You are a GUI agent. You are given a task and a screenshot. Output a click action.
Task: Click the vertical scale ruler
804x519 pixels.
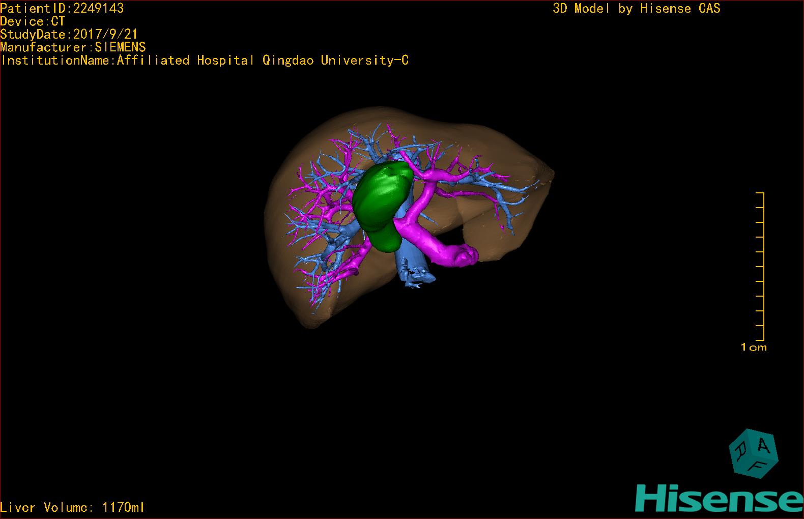point(760,266)
